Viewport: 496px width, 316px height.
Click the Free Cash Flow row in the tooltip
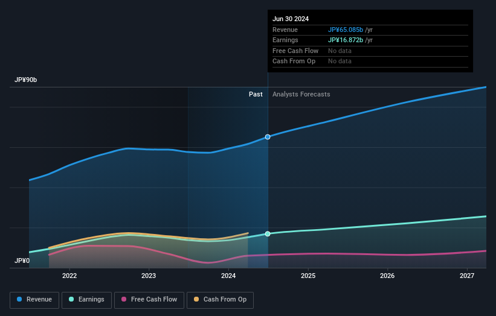click(x=370, y=51)
